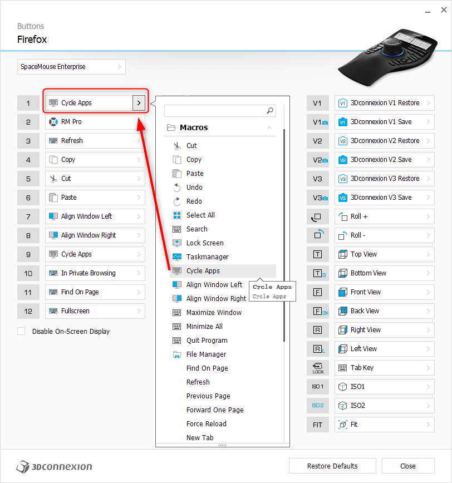This screenshot has height=483, width=452.
Task: Toggle the Disable On-Screen Display checkbox
Action: pyautogui.click(x=21, y=332)
